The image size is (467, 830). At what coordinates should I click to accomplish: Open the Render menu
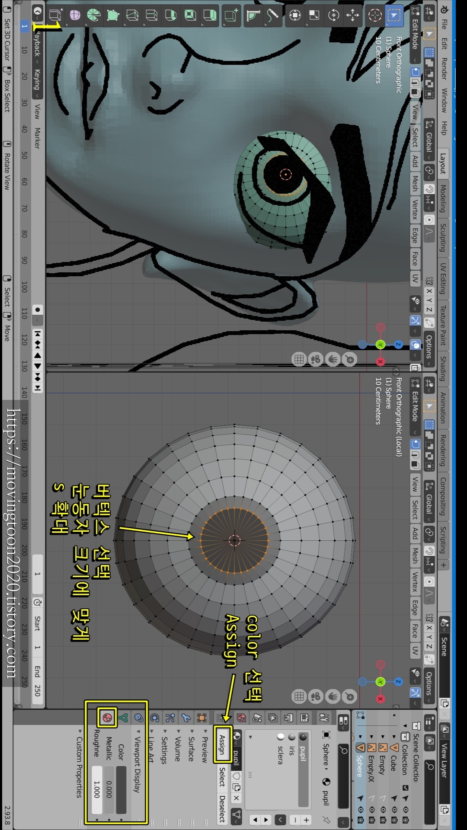[x=444, y=69]
